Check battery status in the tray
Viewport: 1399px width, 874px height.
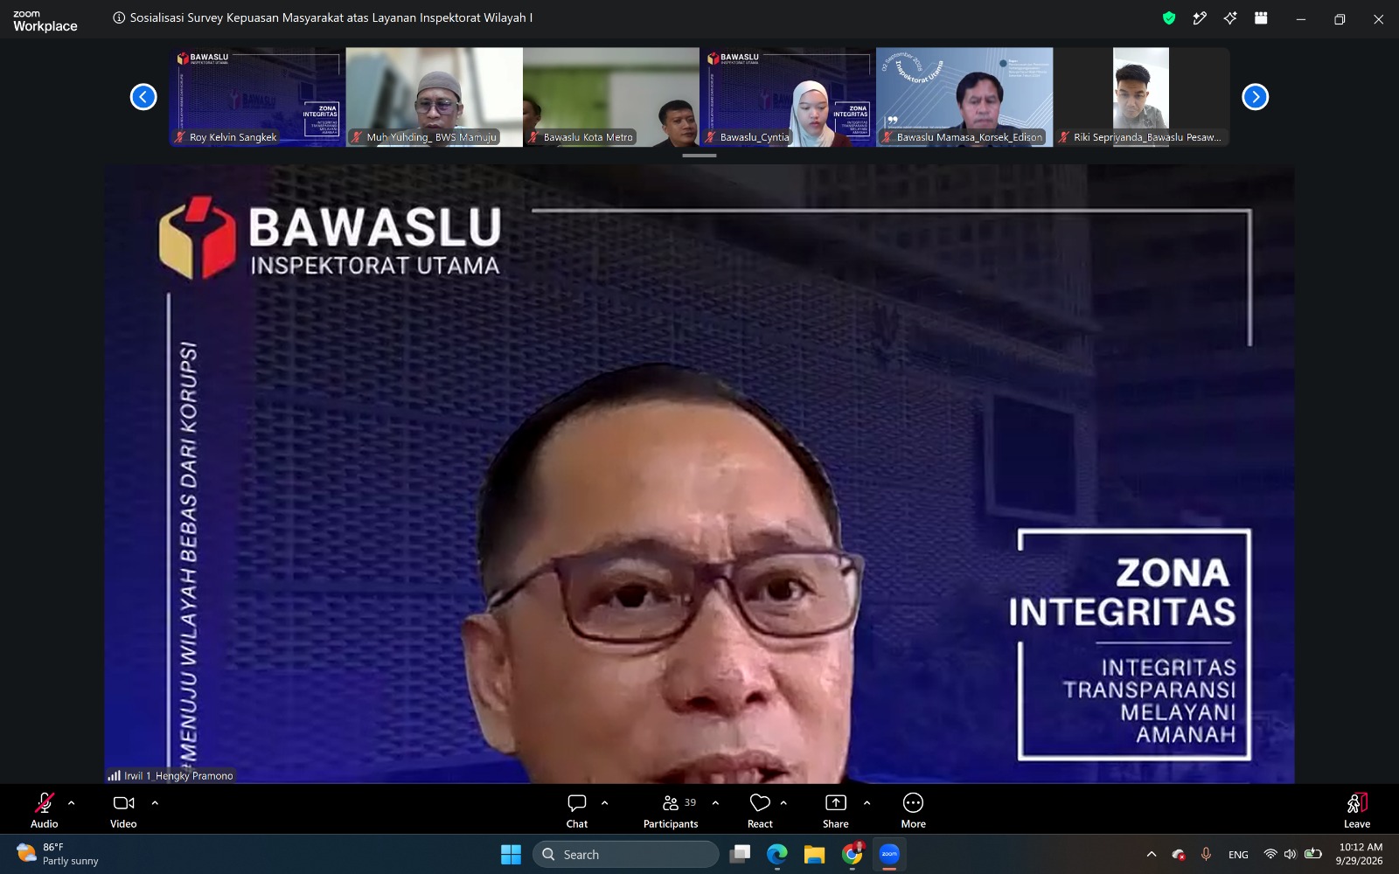click(1312, 854)
